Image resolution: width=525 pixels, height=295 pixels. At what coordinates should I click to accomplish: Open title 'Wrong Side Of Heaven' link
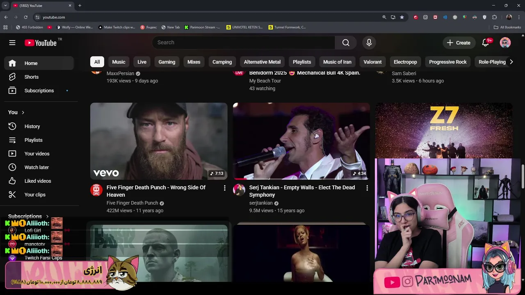click(x=156, y=191)
